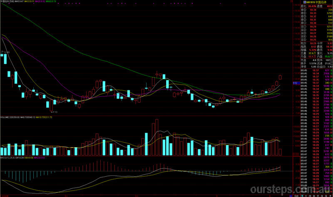Select the 买② bid row at 10.28
This screenshot has width=333, height=197.
coord(317,30)
